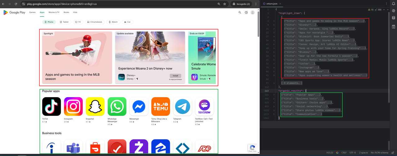Open the Messenger app icon
Image resolution: width=397 pixels, height=156 pixels.
(x=139, y=106)
